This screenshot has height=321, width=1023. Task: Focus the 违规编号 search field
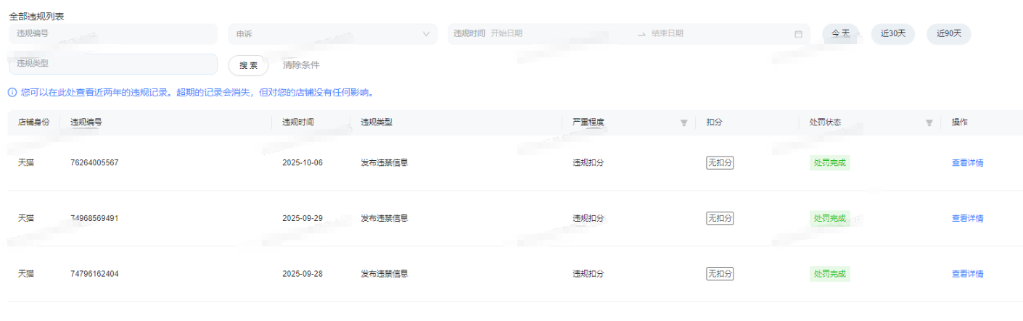click(x=112, y=34)
